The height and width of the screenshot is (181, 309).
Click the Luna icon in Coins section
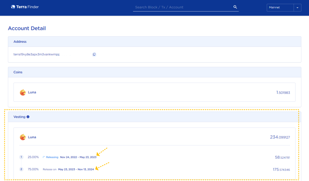click(23, 92)
